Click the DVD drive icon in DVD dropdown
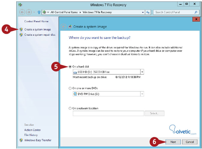The height and width of the screenshot is (149, 202). 75,94
